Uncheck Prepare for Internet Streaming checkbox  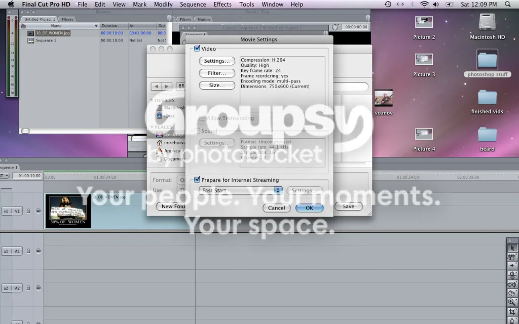click(197, 180)
